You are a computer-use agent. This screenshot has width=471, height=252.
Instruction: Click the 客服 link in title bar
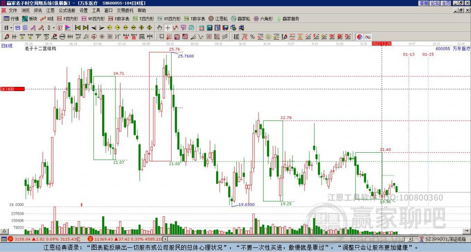tap(424, 3)
